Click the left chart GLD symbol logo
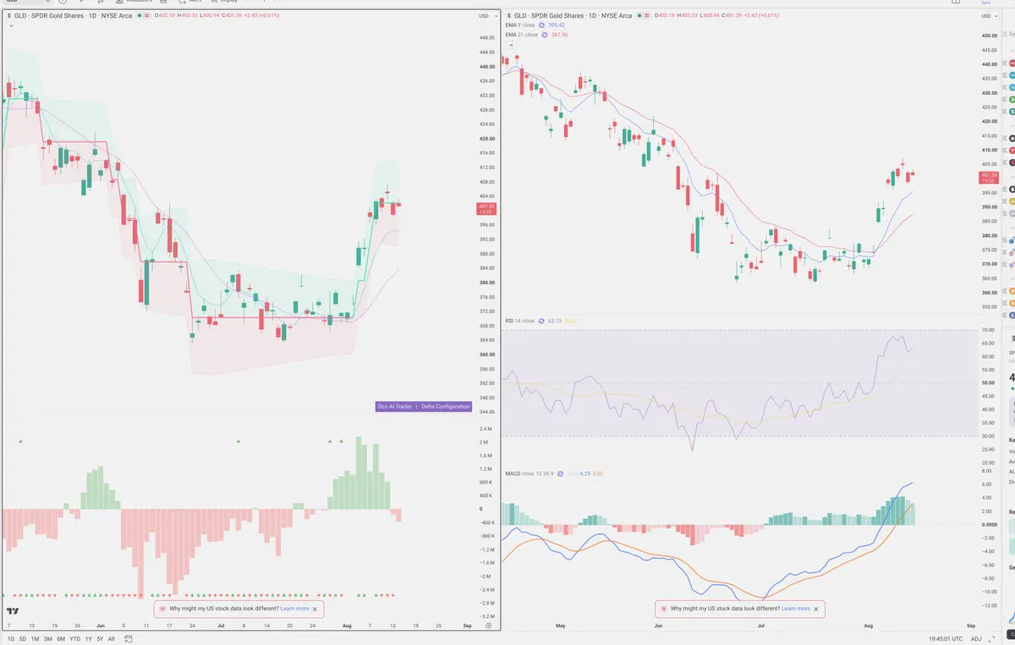1015x645 pixels. pyautogui.click(x=8, y=15)
